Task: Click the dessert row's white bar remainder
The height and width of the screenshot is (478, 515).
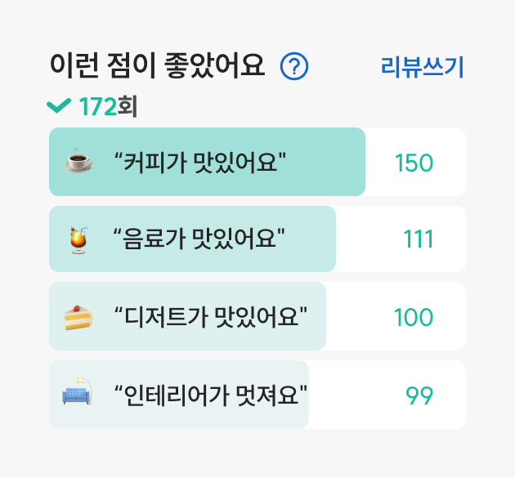Action: point(396,316)
